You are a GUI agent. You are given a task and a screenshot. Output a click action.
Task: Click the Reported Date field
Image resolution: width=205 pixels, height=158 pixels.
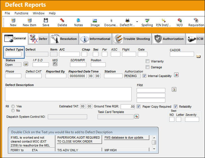(77, 76)
